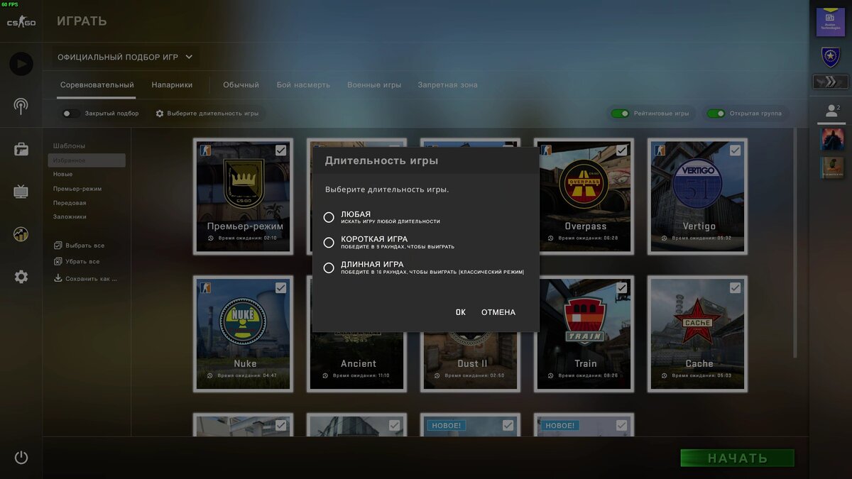Switch to Военные игры tab
Screen dimensions: 852x479
click(374, 85)
